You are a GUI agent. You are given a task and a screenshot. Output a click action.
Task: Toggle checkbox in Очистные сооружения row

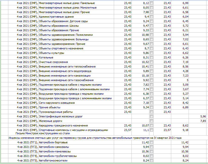pyautogui.click(x=151, y=62)
